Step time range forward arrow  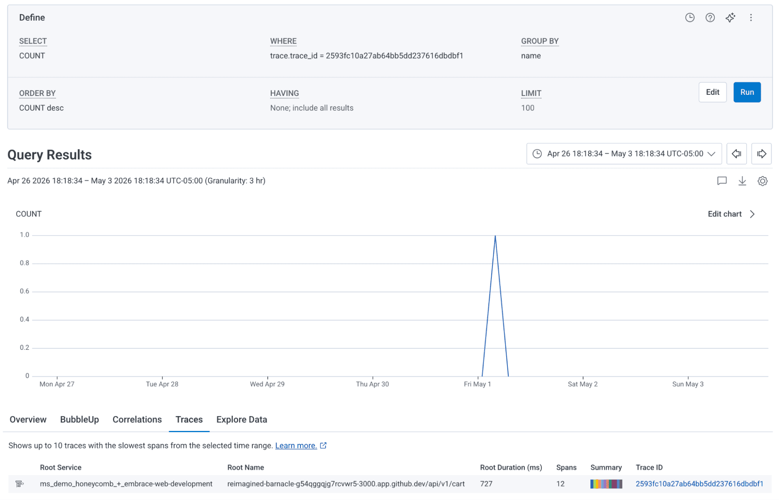tap(761, 154)
